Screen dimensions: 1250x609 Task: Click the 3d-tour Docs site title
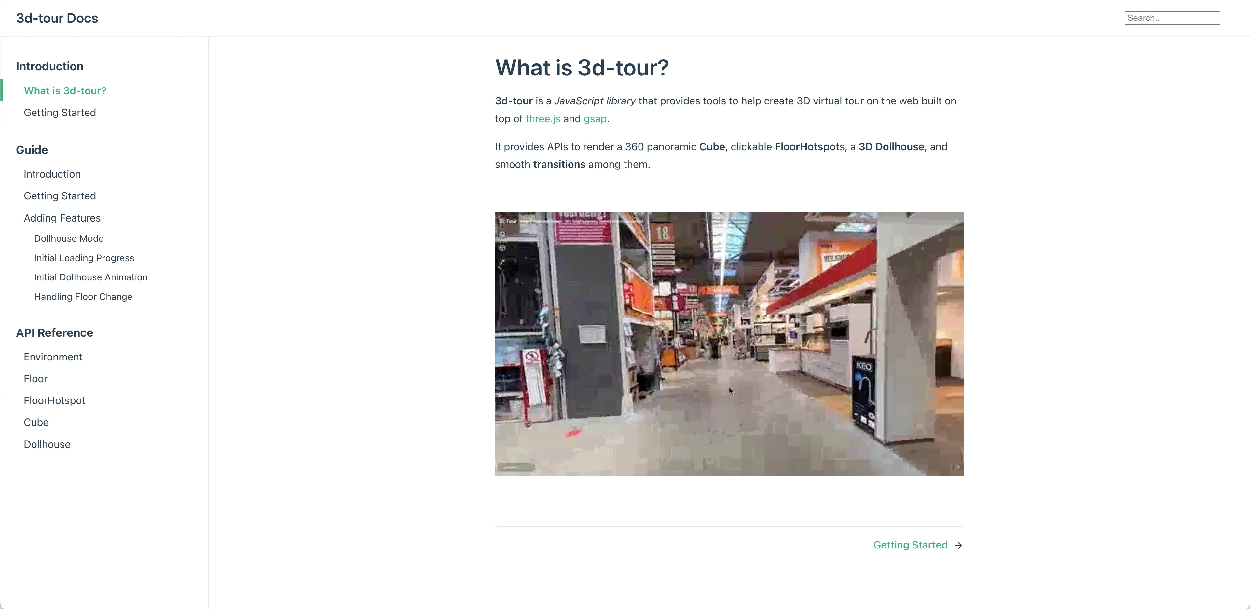point(57,18)
